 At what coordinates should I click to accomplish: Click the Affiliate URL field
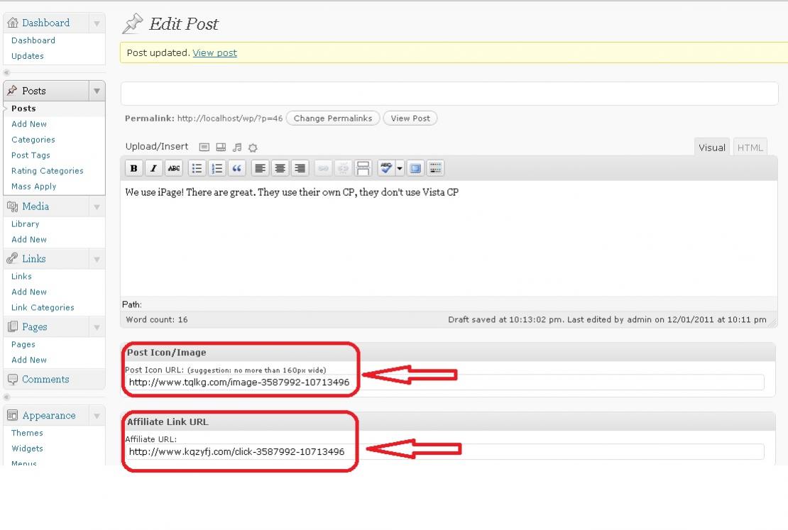(x=444, y=452)
